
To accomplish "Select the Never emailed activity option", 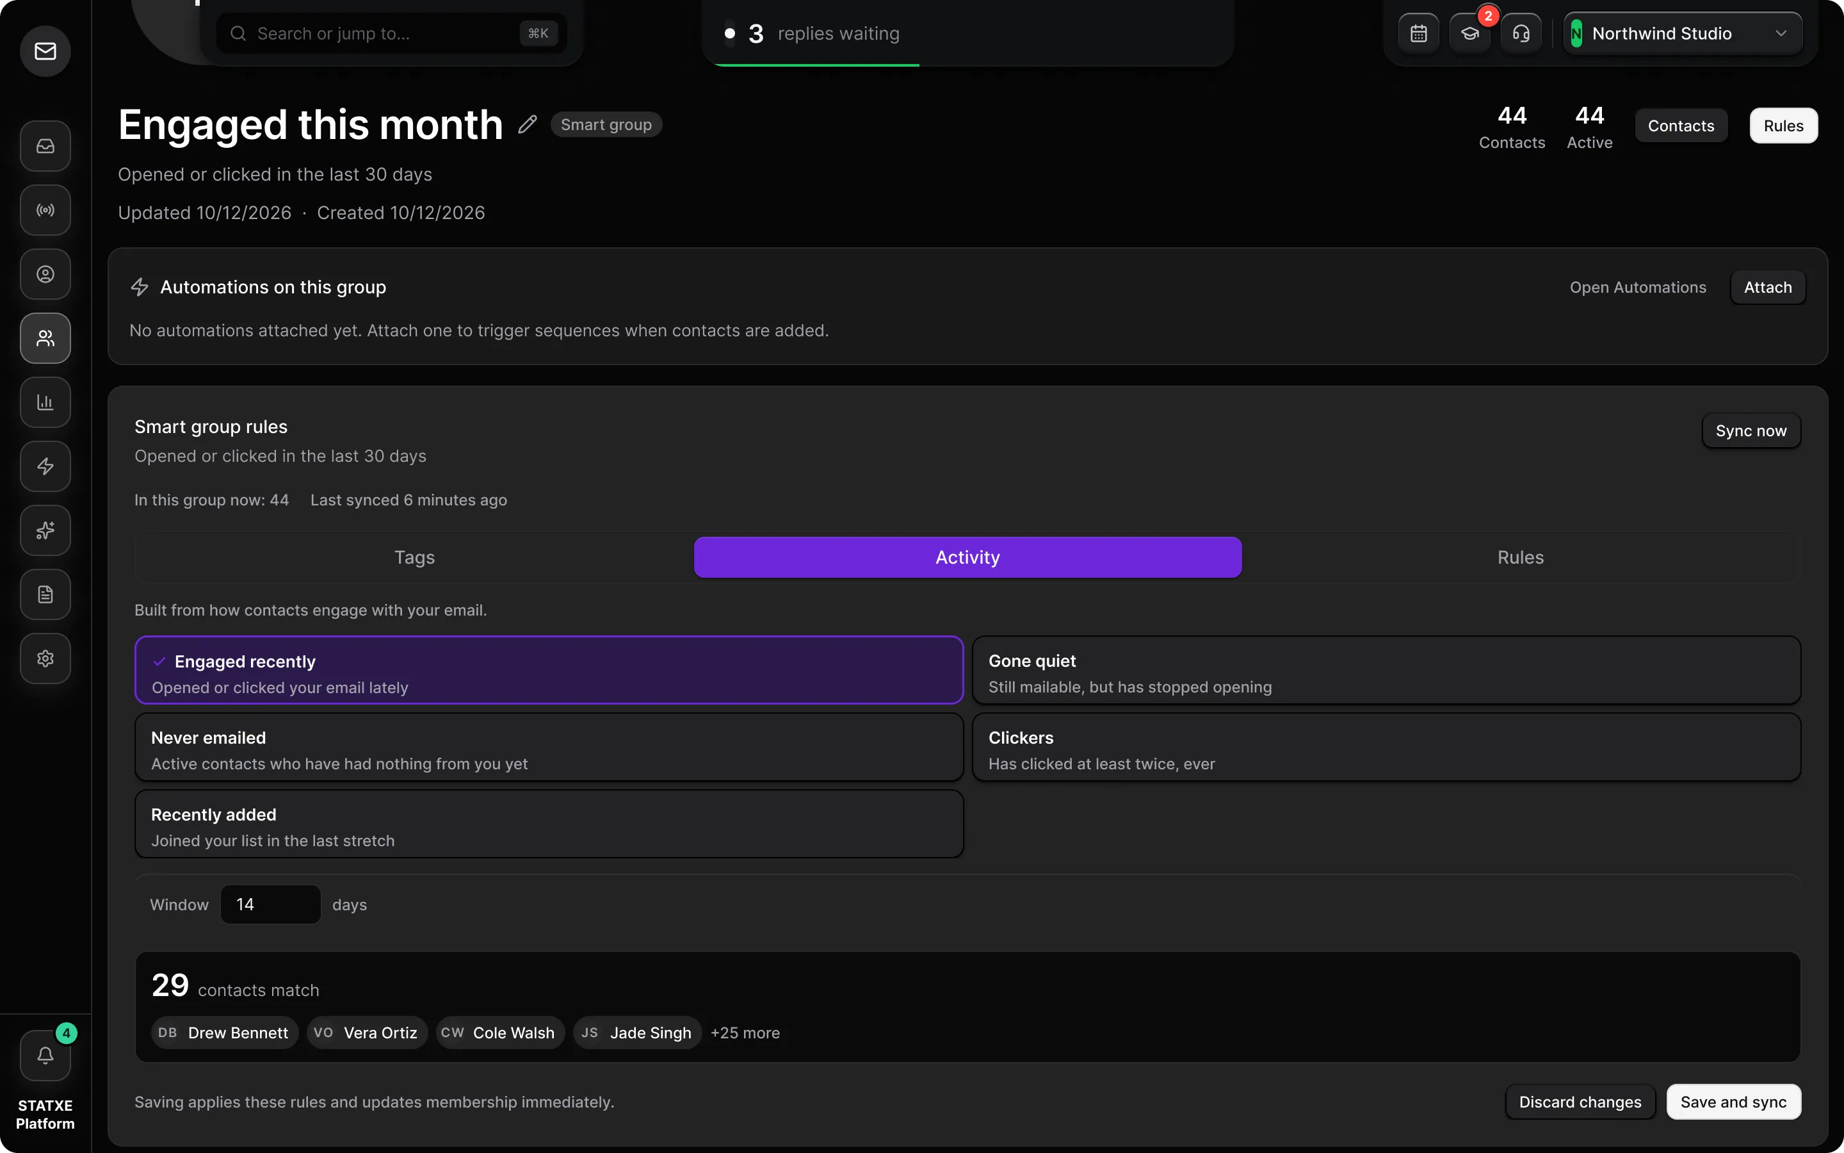I will 549,748.
